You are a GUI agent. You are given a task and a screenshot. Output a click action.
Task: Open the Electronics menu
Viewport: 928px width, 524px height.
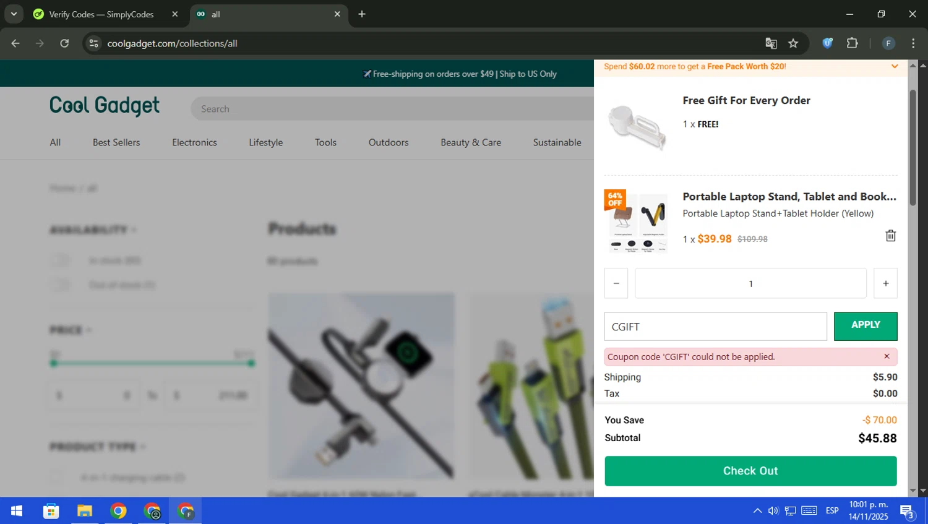pos(194,142)
